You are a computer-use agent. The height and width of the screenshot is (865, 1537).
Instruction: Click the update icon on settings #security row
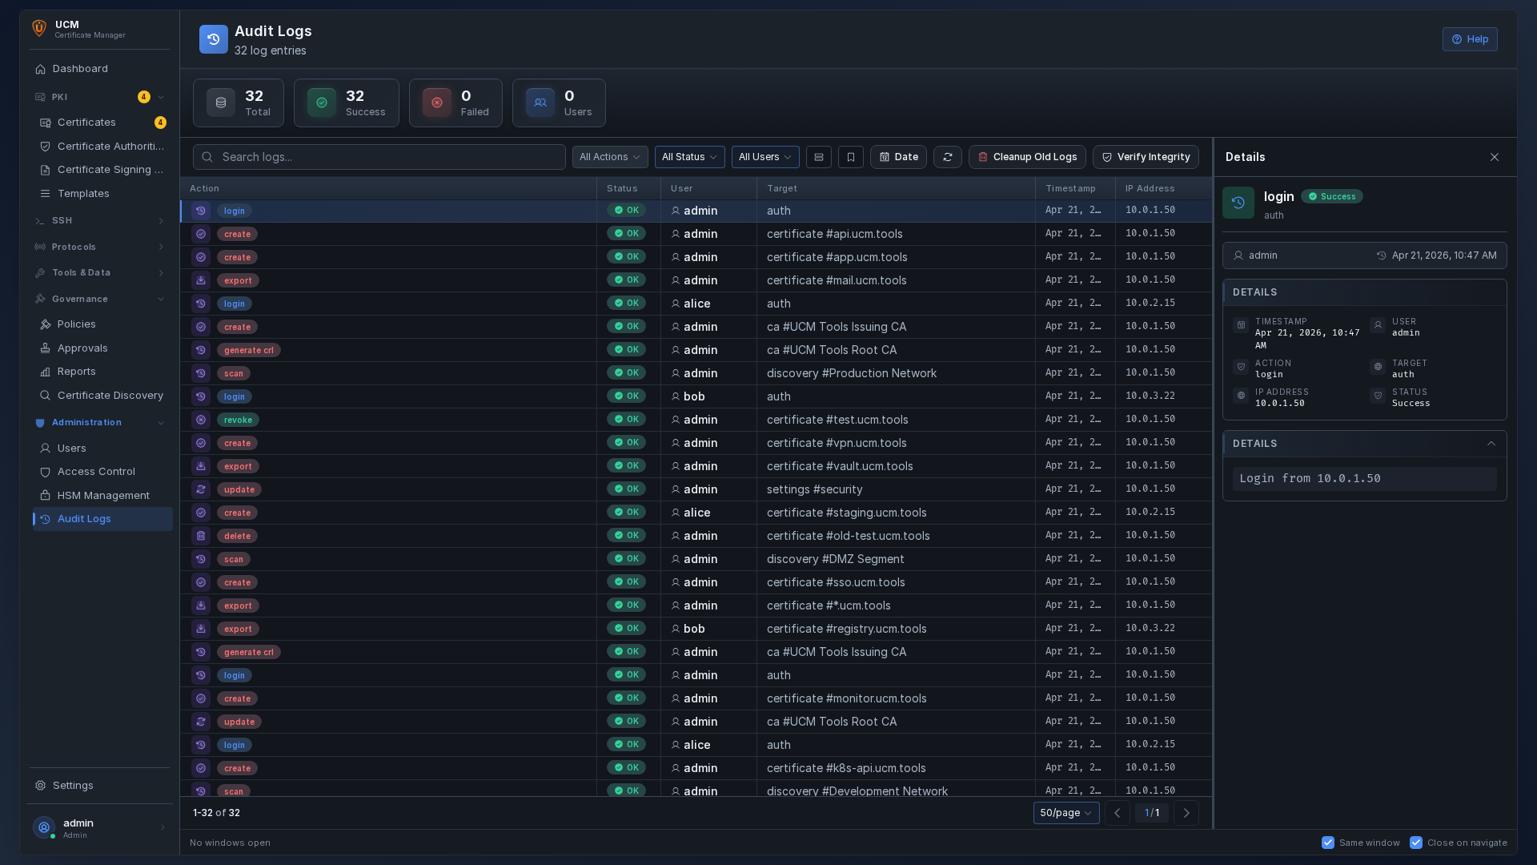pos(201,489)
